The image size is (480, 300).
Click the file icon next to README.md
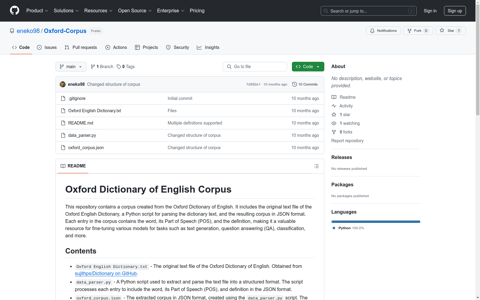(x=63, y=123)
